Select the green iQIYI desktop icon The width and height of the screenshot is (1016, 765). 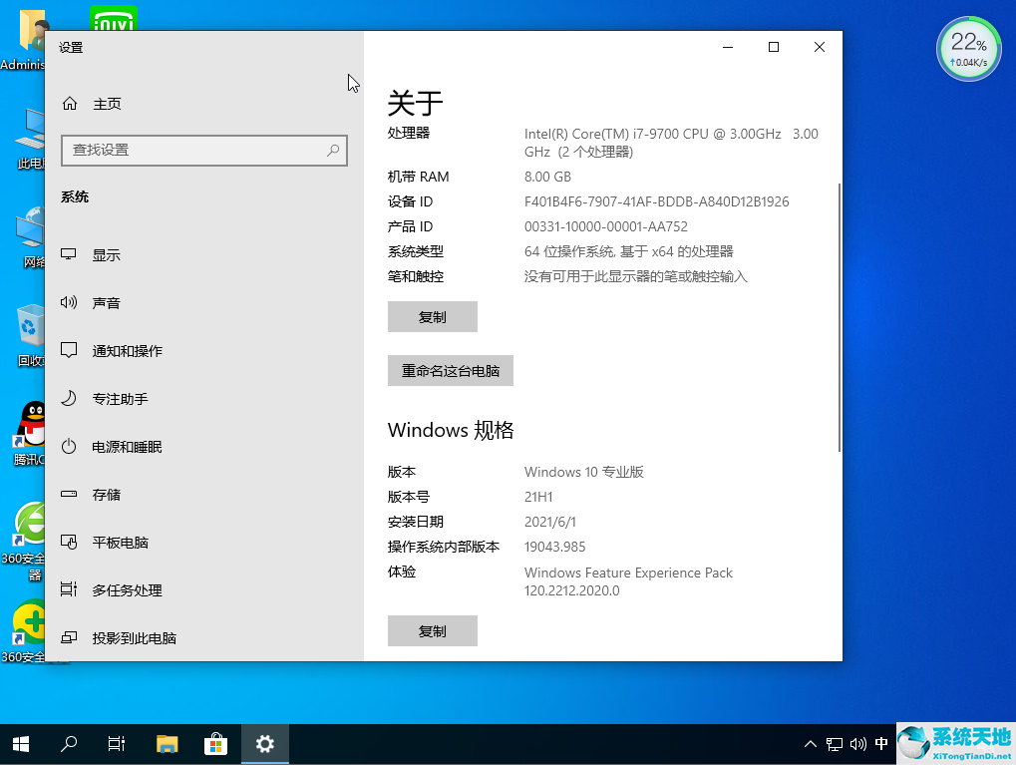114,18
